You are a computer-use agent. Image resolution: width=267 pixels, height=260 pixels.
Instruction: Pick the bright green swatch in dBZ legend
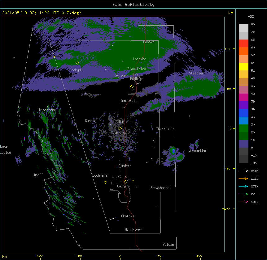pyautogui.click(x=243, y=128)
